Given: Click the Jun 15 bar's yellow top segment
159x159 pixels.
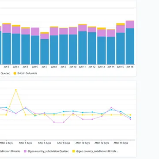Looking at the screenshot, I should coord(121,24).
